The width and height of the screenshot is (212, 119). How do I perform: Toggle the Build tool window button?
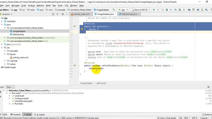tap(27, 115)
